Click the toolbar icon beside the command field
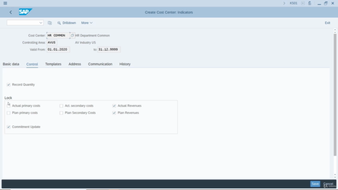Viewport: 338px width, 190px height. point(50,23)
